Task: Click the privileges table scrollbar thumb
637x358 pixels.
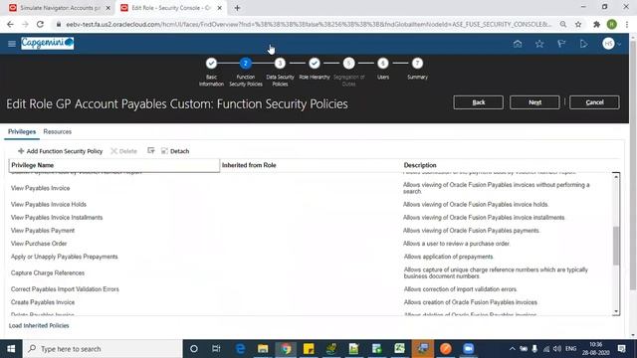Action: point(616,246)
